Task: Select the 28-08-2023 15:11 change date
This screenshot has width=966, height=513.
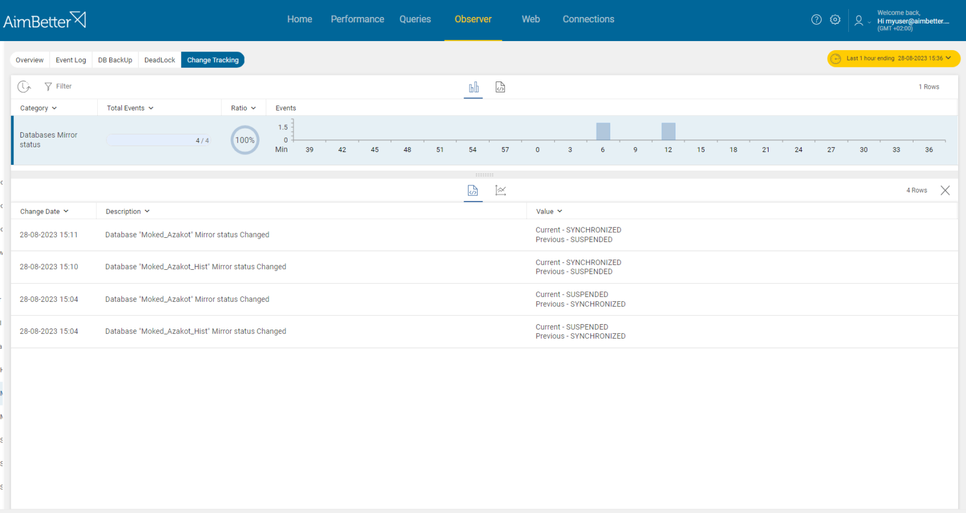Action: [x=49, y=235]
